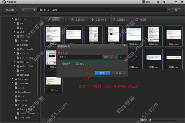The image size is (185, 123).
Task: Select the 12305.png thumbnail
Action: click(134, 36)
